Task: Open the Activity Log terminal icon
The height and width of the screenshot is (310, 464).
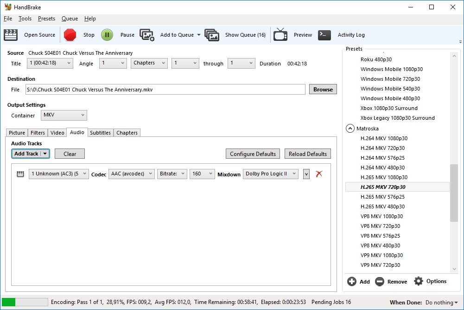Action: pyautogui.click(x=324, y=35)
